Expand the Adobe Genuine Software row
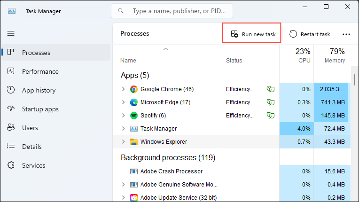The height and width of the screenshot is (202, 359). click(x=123, y=185)
